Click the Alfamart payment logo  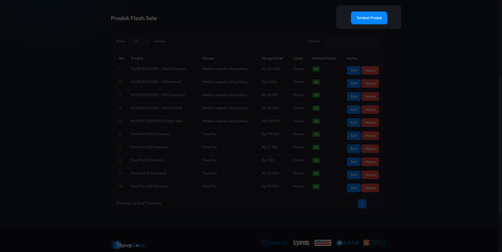(x=323, y=243)
